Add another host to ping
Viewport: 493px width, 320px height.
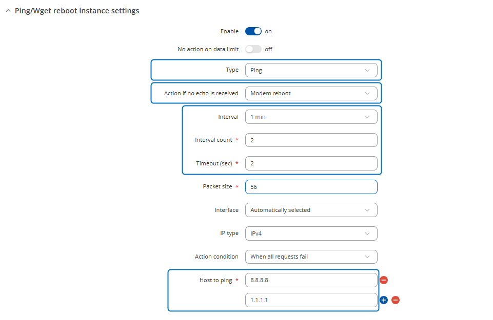[x=384, y=300]
